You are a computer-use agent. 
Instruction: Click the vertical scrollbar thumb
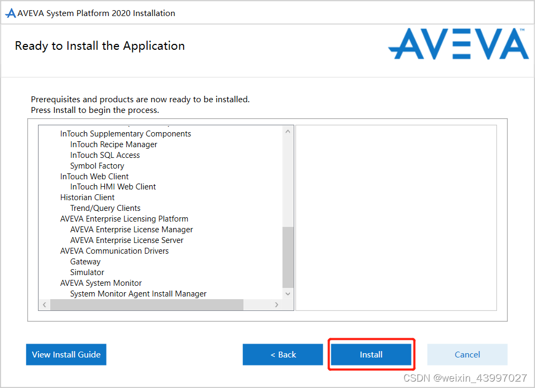288,257
